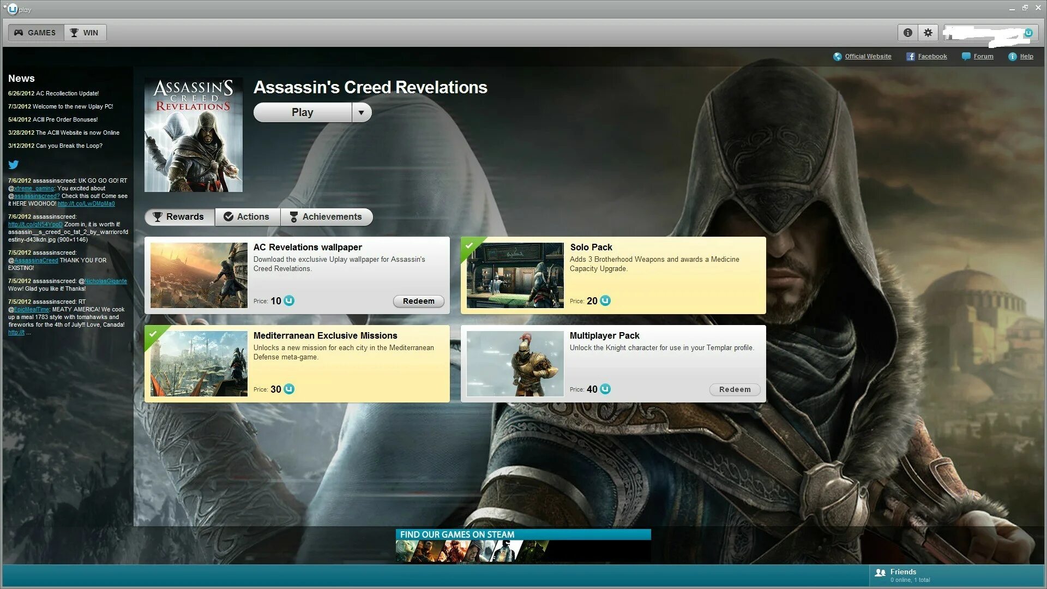Click the medal icon on Achievements tab
Screen dimensions: 1047x589
(294, 217)
